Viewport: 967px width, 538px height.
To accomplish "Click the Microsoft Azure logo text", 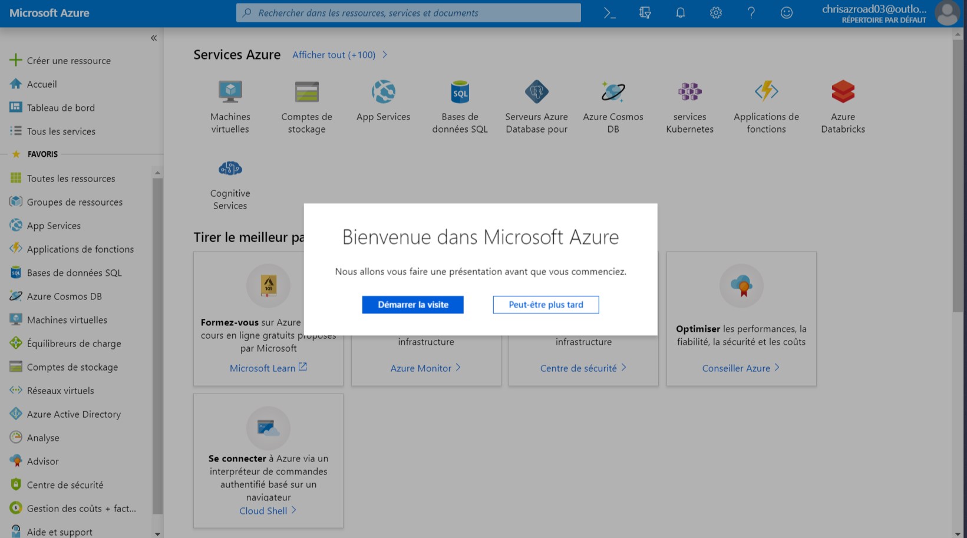I will [x=49, y=13].
